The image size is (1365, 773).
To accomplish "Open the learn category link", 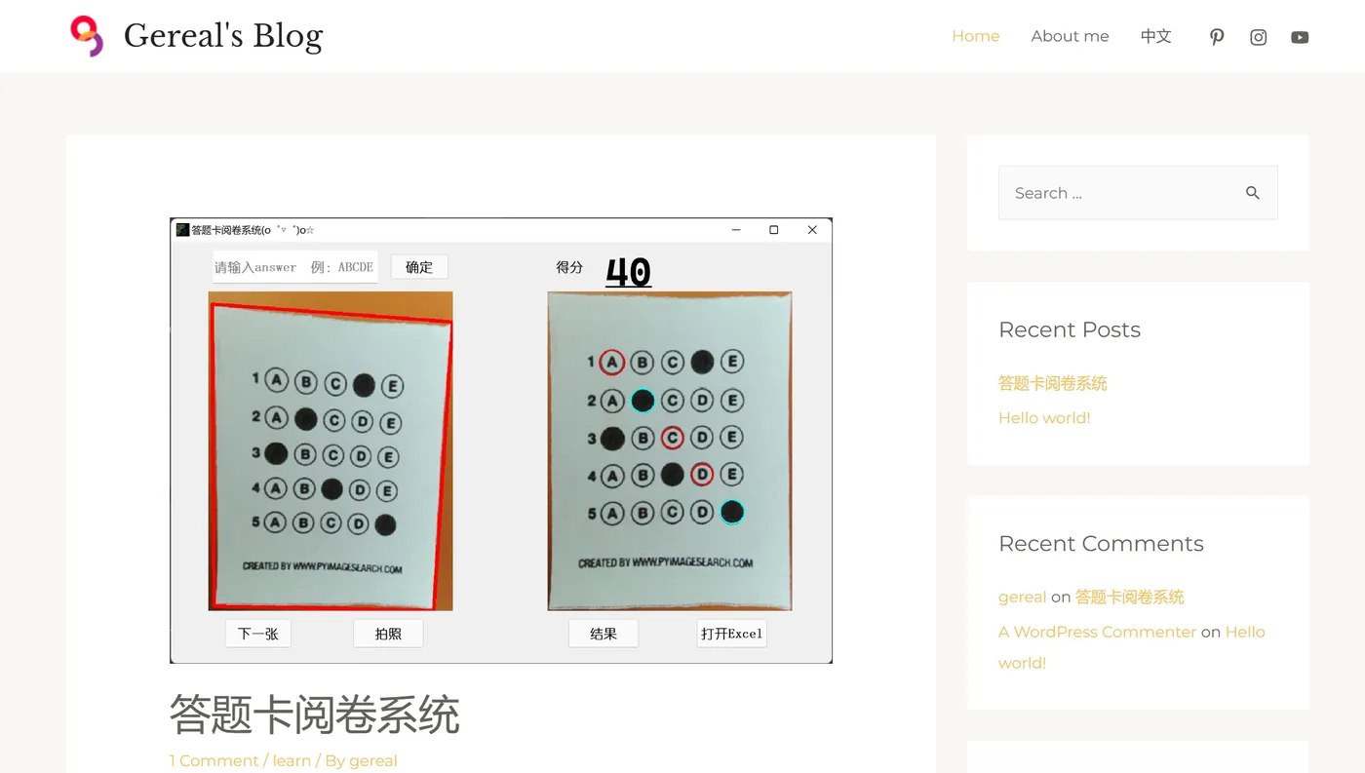I will pyautogui.click(x=291, y=760).
